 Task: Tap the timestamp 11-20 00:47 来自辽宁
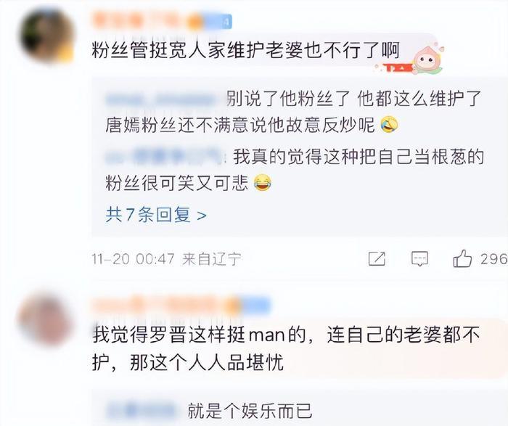(x=166, y=259)
